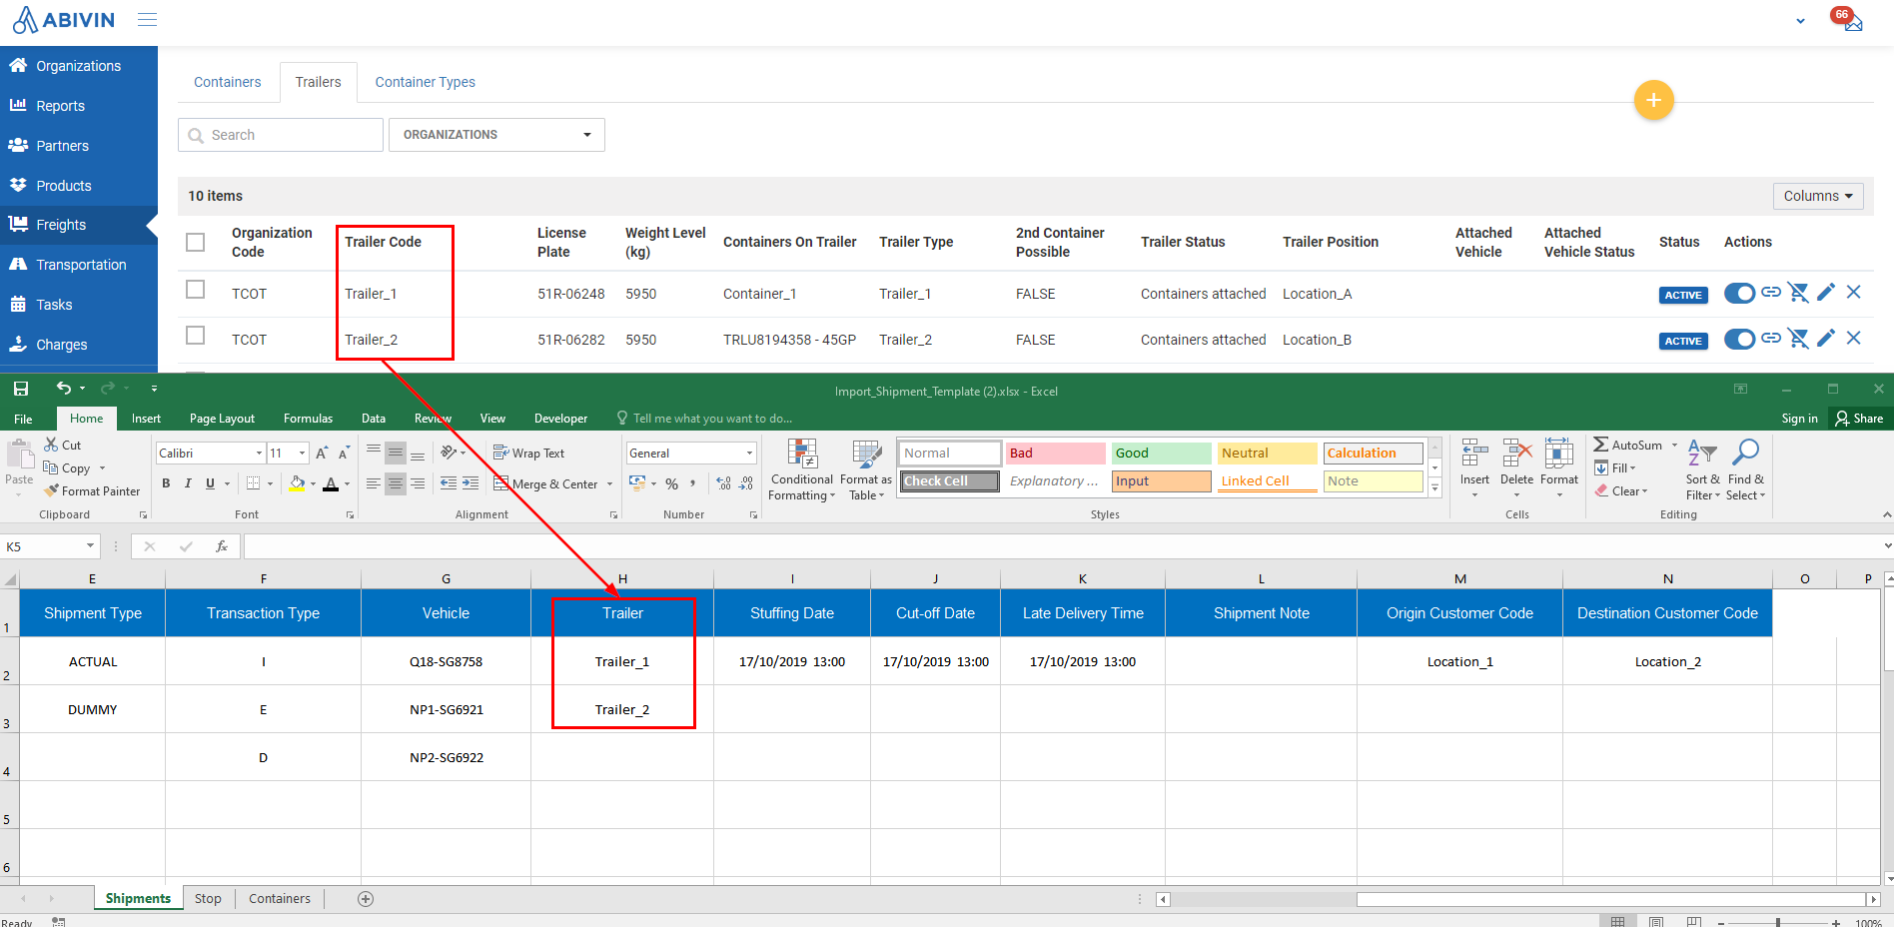1894x927 pixels.
Task: Open the Formulas ribbon tab
Action: click(308, 419)
